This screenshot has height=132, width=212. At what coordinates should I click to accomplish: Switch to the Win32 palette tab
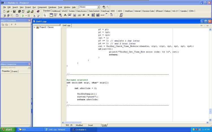click(64, 11)
